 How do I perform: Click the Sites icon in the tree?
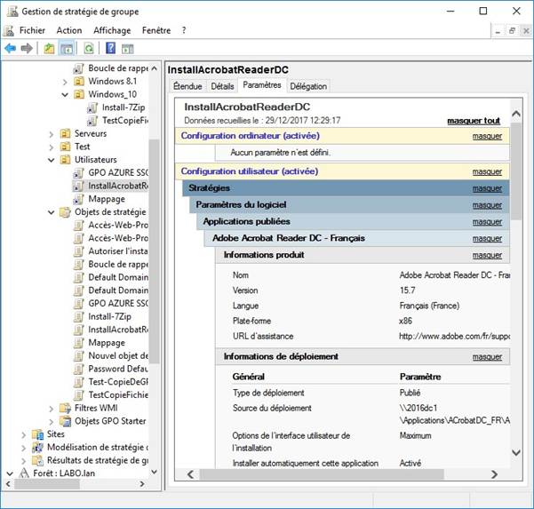(38, 434)
